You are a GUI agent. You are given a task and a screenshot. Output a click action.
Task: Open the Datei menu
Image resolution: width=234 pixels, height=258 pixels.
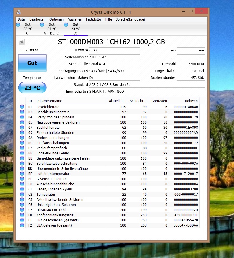click(x=21, y=19)
